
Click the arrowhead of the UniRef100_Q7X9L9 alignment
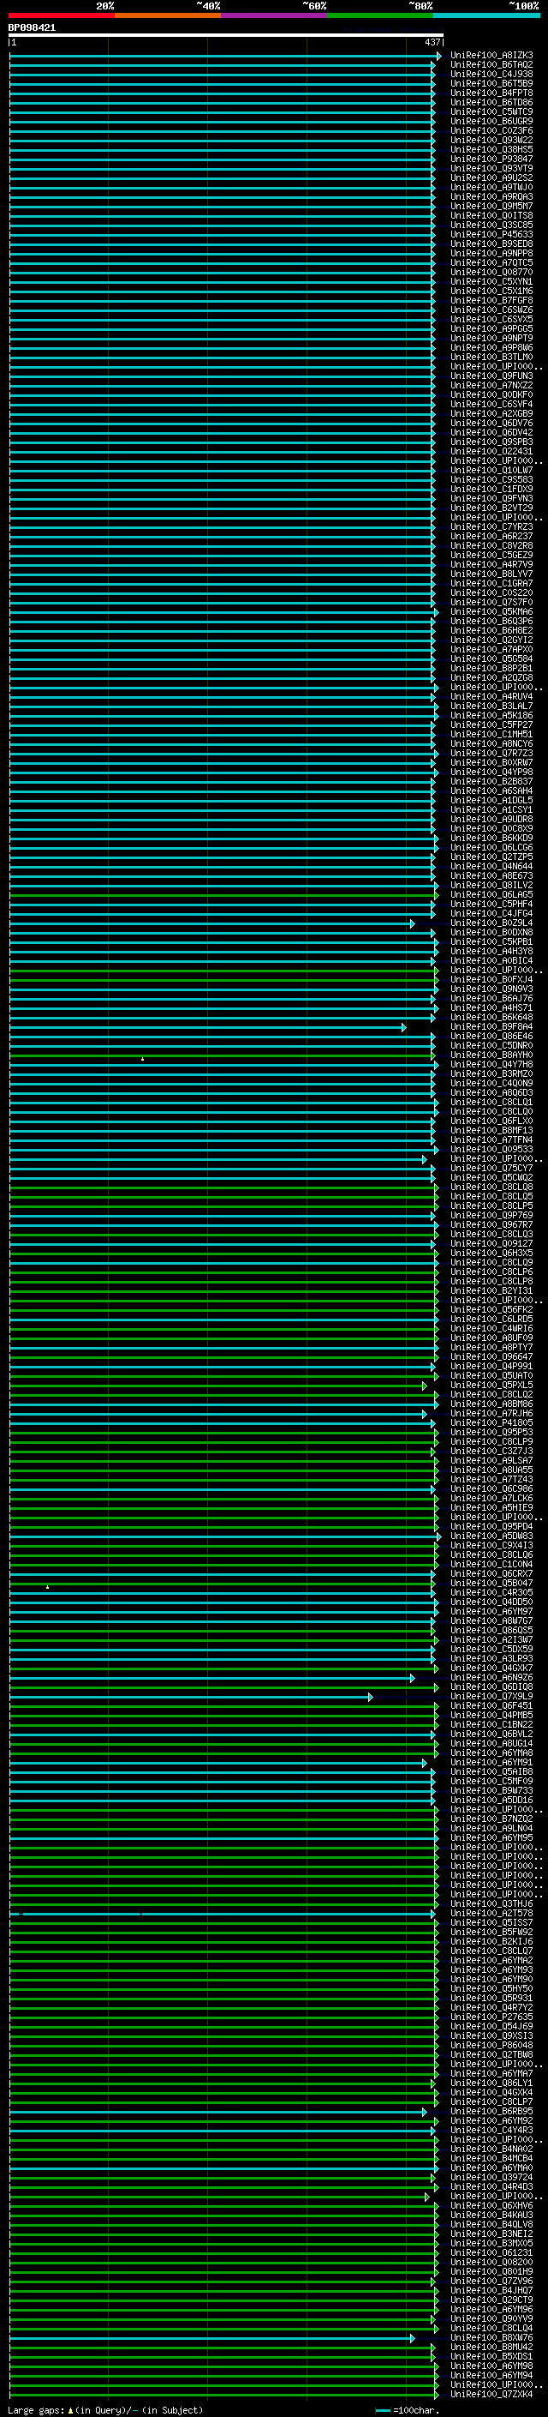pos(371,1698)
